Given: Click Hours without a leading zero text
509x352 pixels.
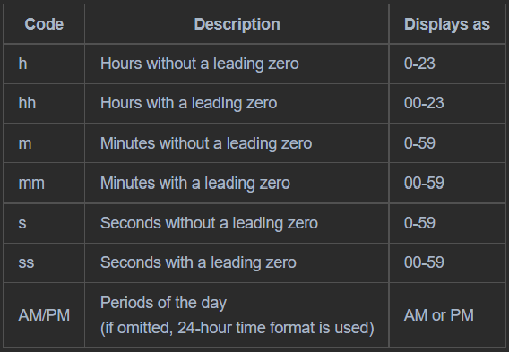Looking at the screenshot, I should (x=199, y=64).
